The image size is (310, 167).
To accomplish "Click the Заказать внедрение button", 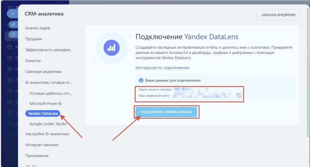I will pos(278,15).
